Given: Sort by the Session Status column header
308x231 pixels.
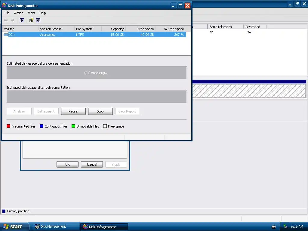Looking at the screenshot, I should 56,29.
